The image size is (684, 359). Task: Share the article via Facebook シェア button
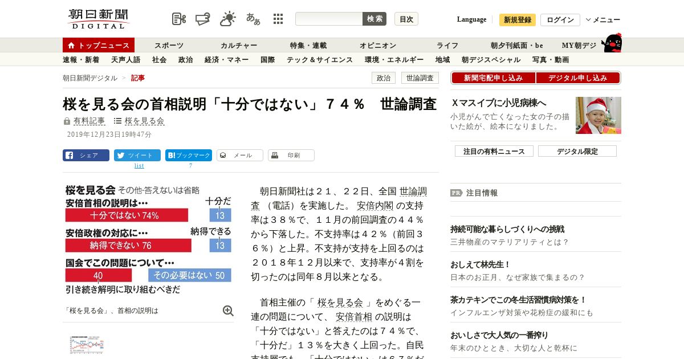click(x=86, y=155)
